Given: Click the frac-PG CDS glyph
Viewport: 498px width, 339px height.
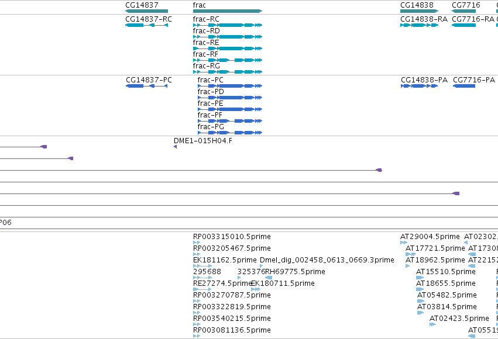Looking at the screenshot, I should coord(230,133).
